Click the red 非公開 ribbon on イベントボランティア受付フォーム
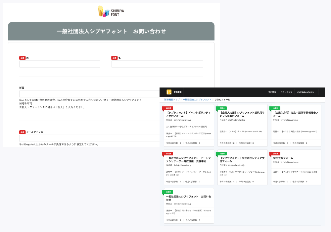 pyautogui.click(x=168, y=108)
